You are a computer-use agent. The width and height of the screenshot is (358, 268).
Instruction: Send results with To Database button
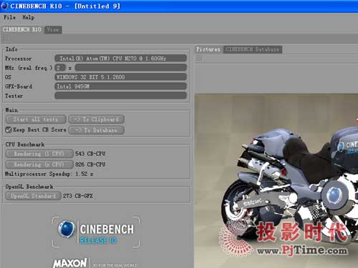tap(97, 130)
